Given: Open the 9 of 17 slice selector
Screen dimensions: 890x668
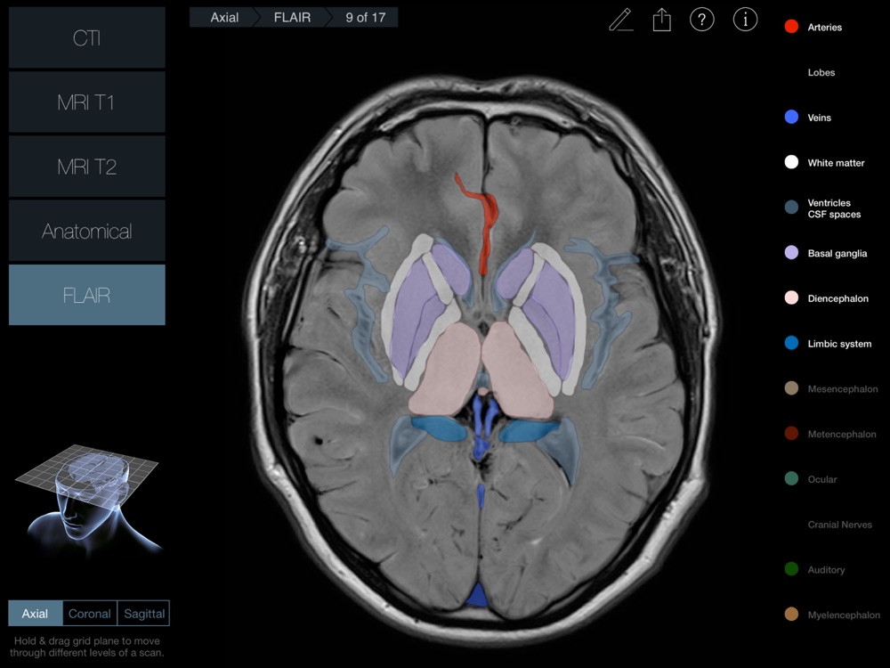Looking at the screenshot, I should 365,17.
